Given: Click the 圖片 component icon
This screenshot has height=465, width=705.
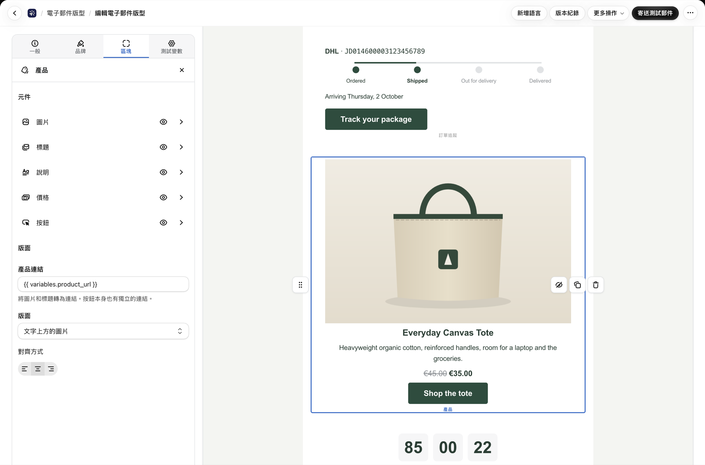Looking at the screenshot, I should (x=26, y=122).
